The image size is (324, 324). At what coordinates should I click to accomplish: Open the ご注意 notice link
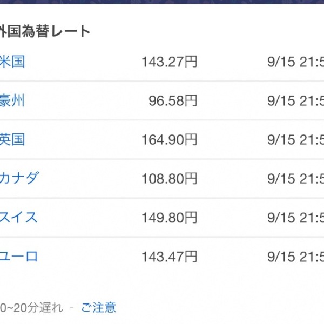tap(99, 307)
